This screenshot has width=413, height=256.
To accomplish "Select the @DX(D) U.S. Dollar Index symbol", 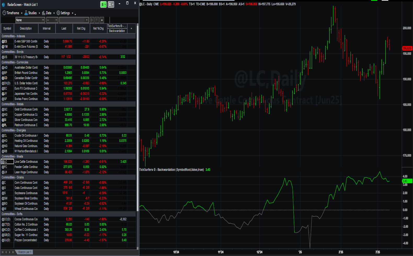I will pyautogui.click(x=7, y=83).
